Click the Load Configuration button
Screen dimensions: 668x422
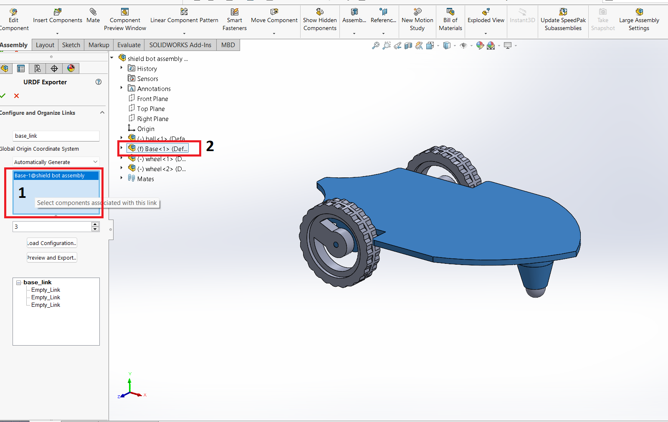pyautogui.click(x=52, y=243)
